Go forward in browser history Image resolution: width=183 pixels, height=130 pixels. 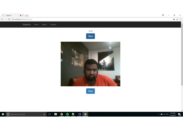click(x=6, y=19)
